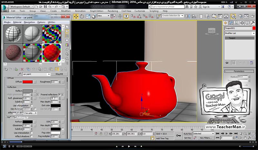Open Render Setup icon
This screenshot has height=150, width=258.
pyautogui.click(x=241, y=16)
